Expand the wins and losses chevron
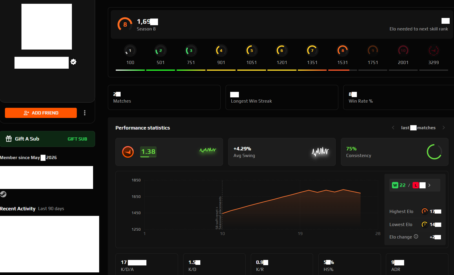The width and height of the screenshot is (454, 275). click(429, 185)
